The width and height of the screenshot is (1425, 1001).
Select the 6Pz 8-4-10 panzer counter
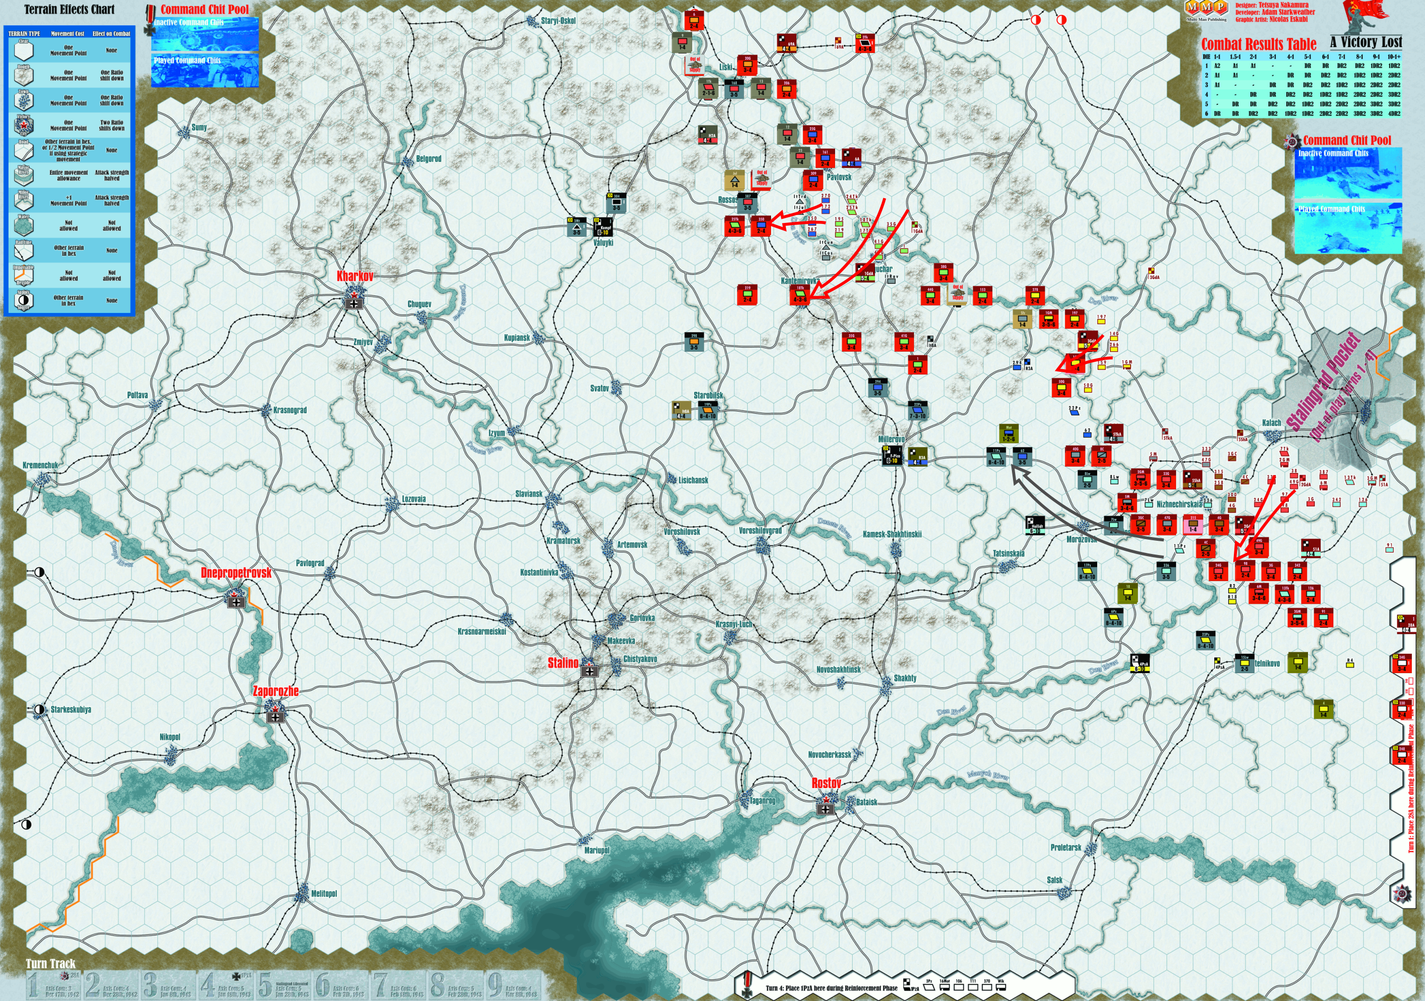click(x=1114, y=618)
